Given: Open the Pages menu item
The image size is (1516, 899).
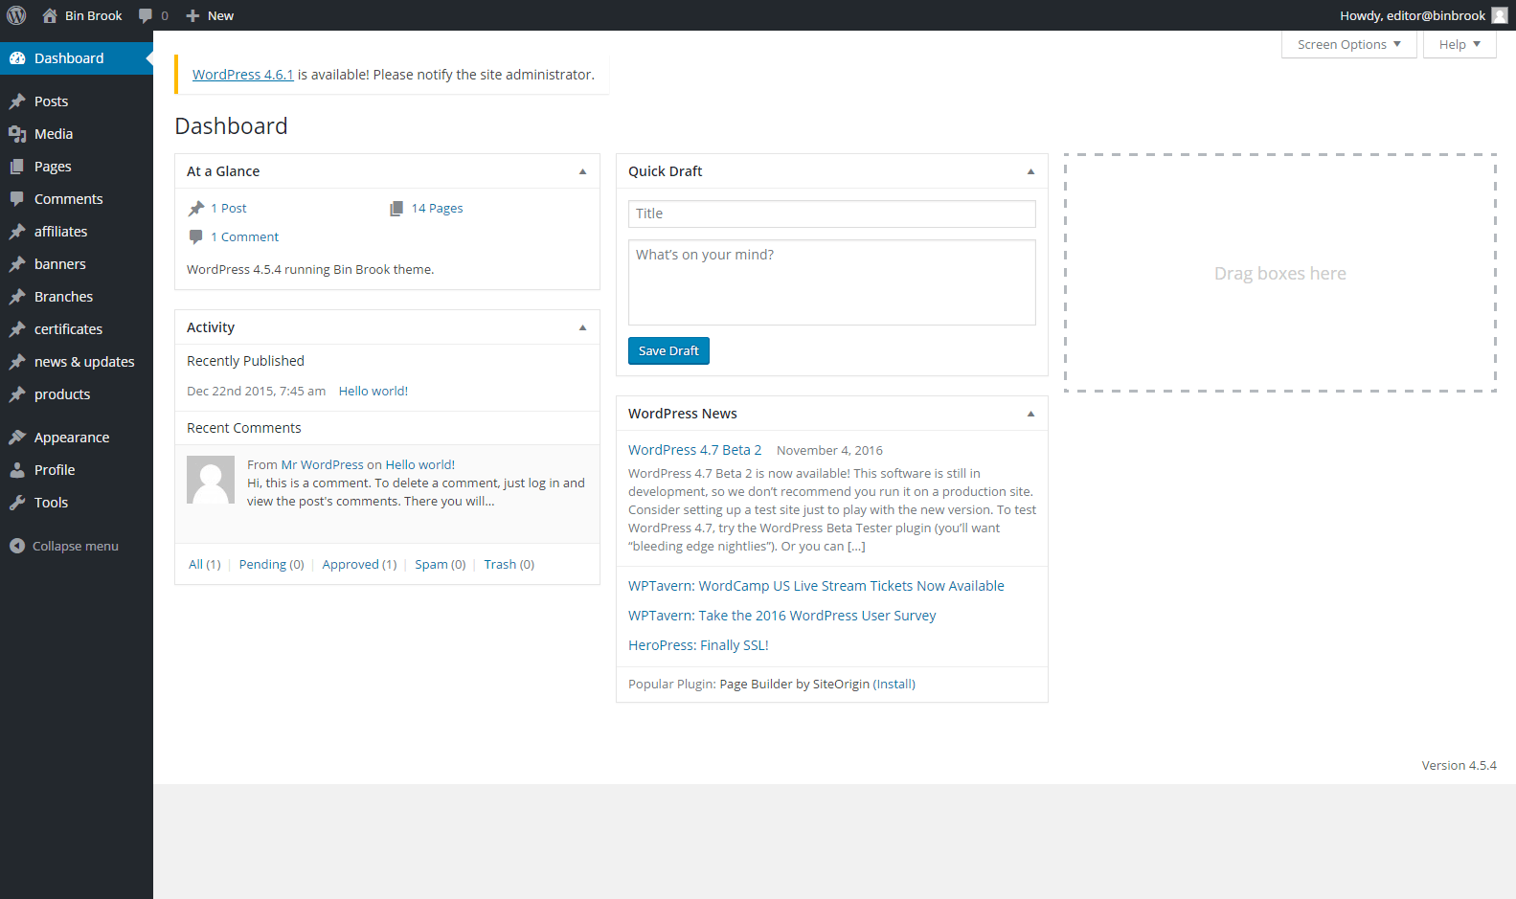Looking at the screenshot, I should coord(53,167).
